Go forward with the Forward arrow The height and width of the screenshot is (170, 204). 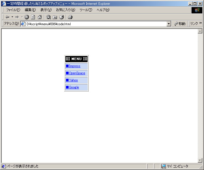[17, 17]
